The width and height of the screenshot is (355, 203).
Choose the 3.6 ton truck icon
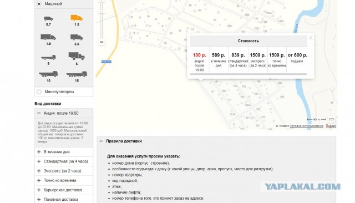tap(77, 37)
